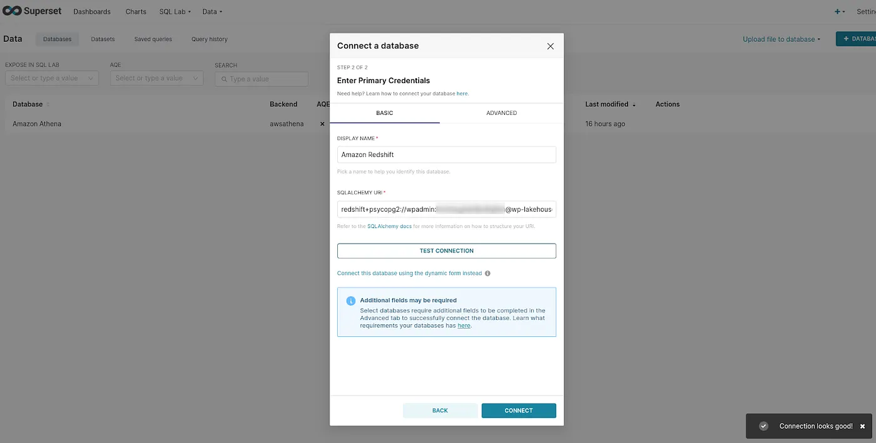Click the search magnifier icon
This screenshot has width=876, height=443.
(224, 79)
